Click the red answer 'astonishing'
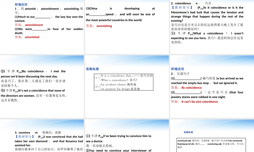 [x=104, y=26]
